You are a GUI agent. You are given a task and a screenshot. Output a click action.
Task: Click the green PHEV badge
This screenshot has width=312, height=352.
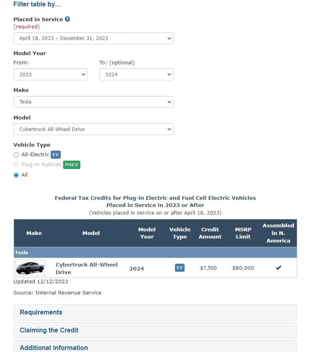72,165
